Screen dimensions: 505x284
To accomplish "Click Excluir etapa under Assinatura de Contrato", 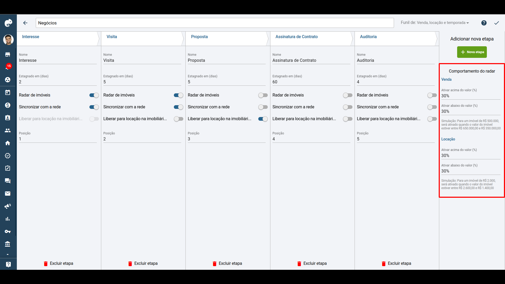I will (x=312, y=263).
